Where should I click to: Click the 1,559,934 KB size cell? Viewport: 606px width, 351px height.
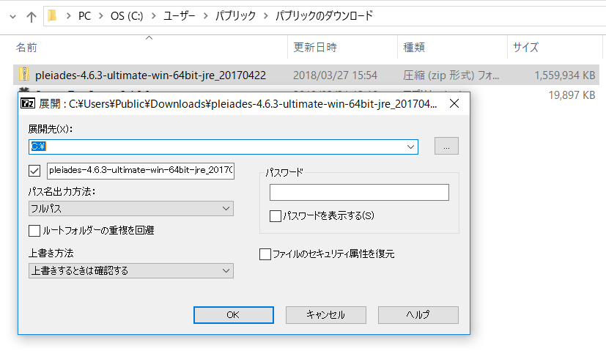click(x=565, y=75)
